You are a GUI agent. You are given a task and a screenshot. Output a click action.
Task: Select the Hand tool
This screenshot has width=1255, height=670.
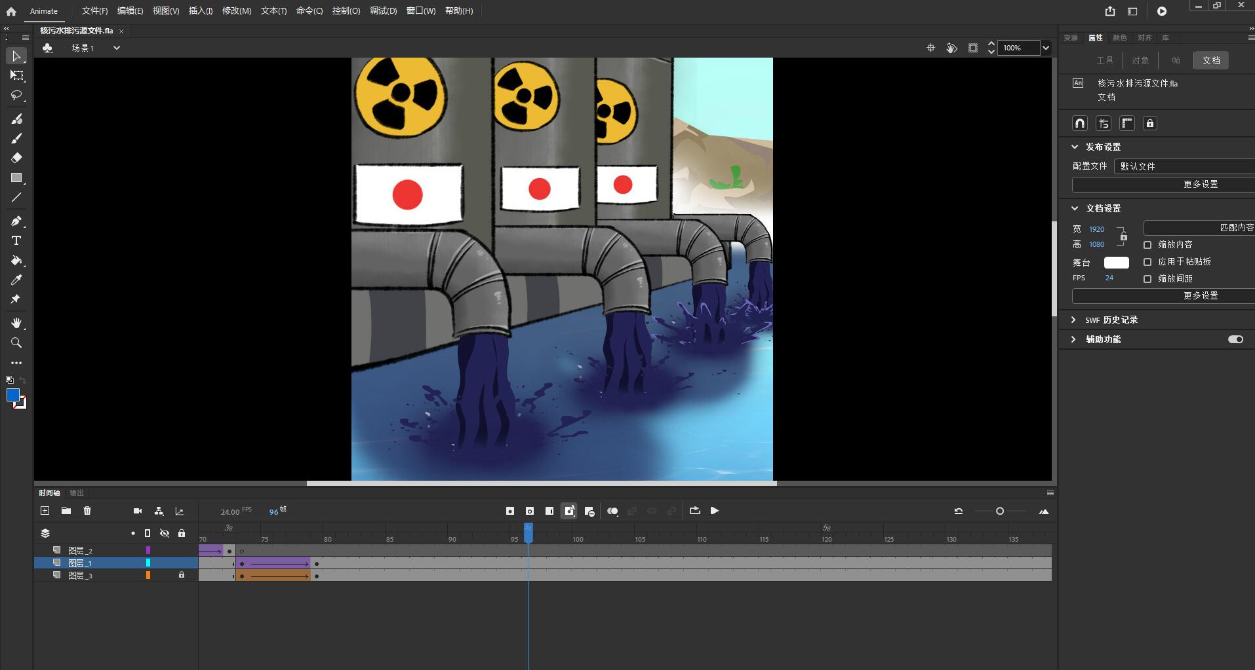click(16, 323)
